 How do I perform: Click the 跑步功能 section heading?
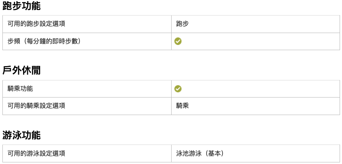21,6
